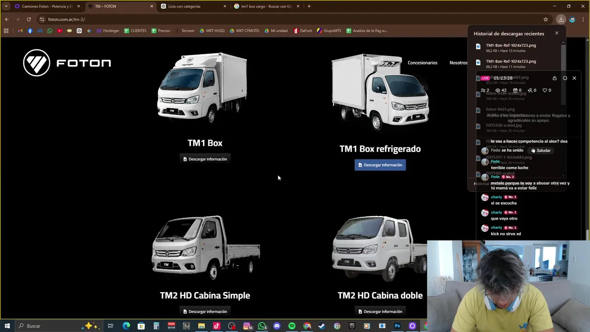Open Concesionarios menu item
This screenshot has height=332, width=590.
(422, 63)
